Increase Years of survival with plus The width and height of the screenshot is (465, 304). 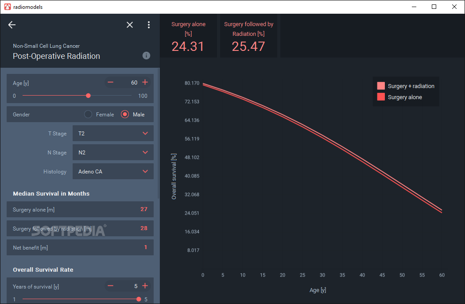(145, 286)
